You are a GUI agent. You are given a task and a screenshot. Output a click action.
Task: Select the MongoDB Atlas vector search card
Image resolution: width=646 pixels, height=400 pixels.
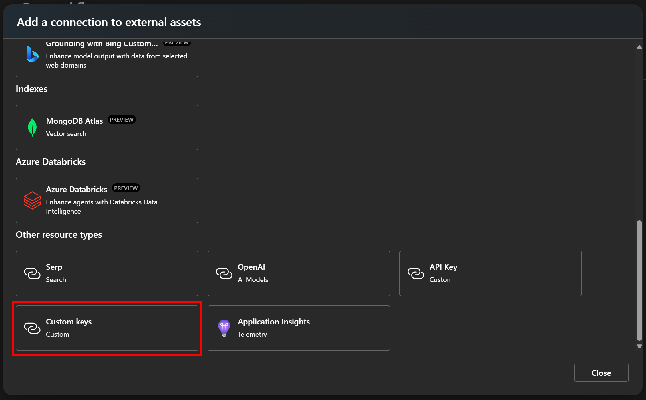(107, 127)
